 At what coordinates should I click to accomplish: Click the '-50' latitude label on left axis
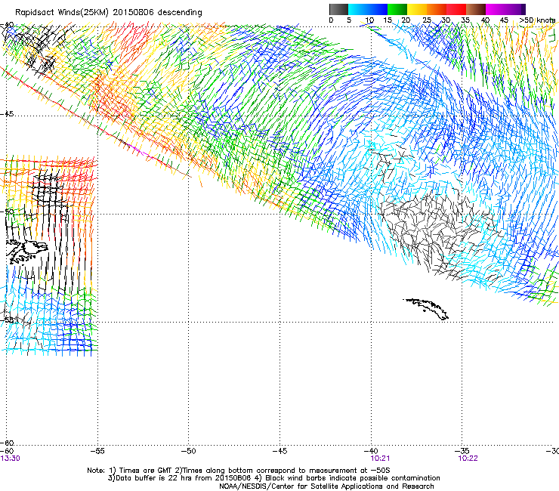7,212
